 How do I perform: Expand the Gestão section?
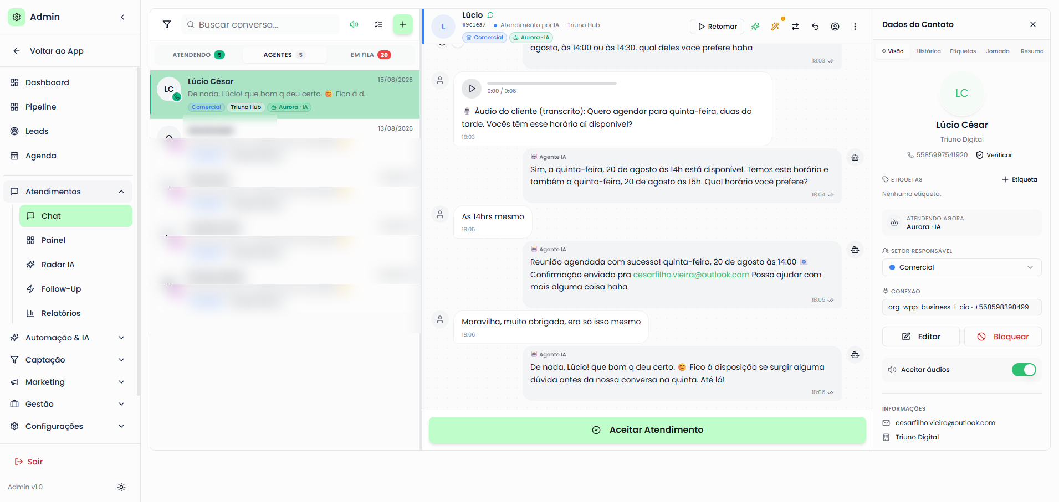[68, 404]
